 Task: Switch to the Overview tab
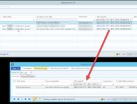pyautogui.click(x=16, y=76)
